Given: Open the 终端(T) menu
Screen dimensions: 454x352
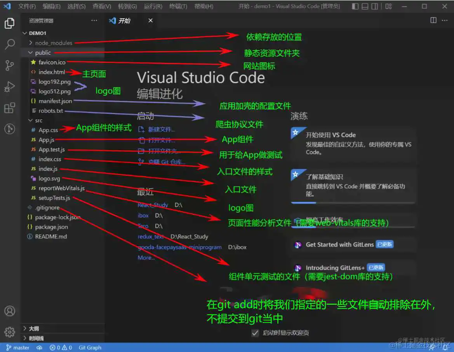Looking at the screenshot, I should pos(178,6).
